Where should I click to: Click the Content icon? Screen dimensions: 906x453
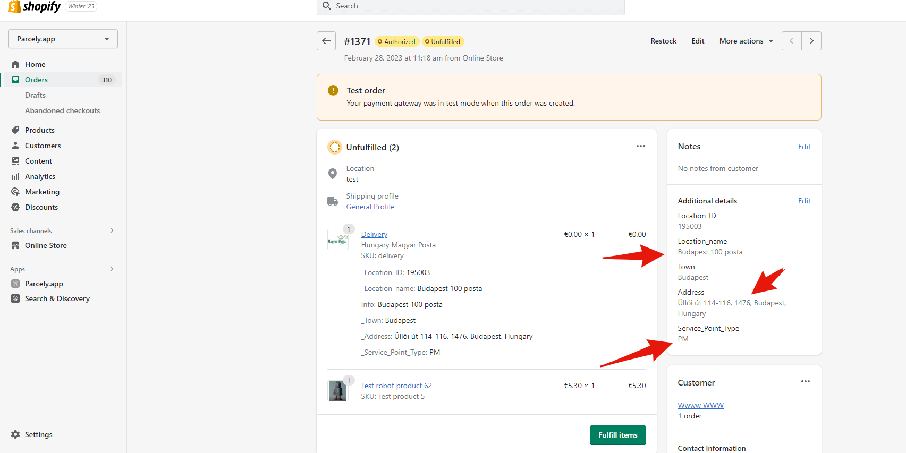click(15, 161)
